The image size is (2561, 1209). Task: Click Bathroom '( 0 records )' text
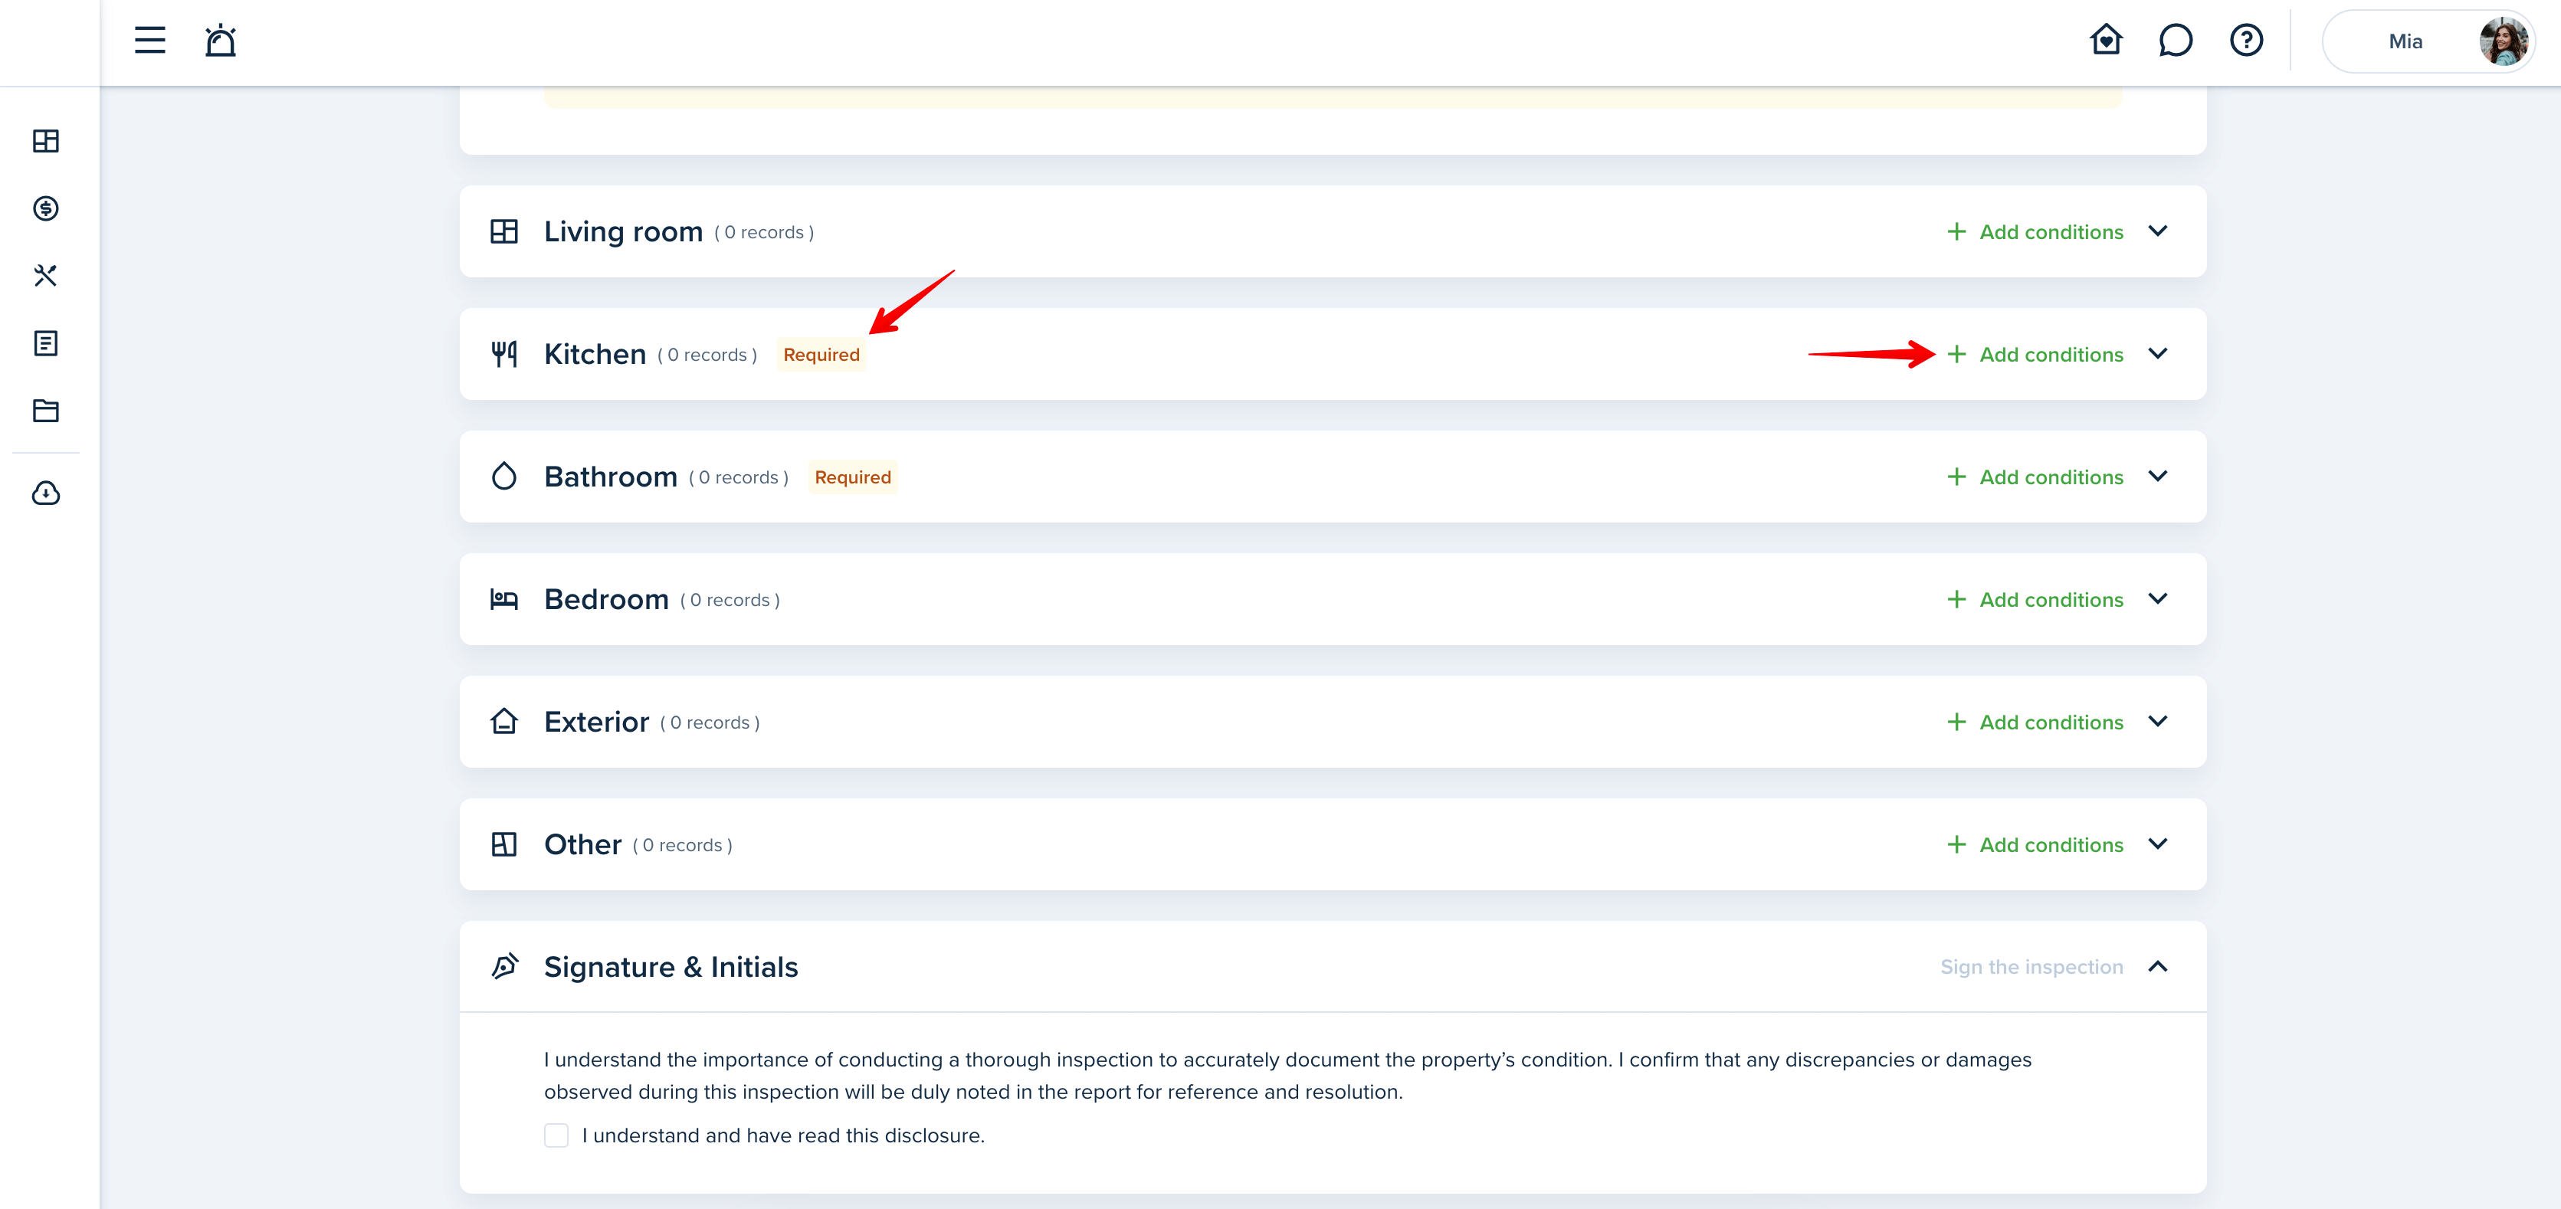(x=739, y=478)
